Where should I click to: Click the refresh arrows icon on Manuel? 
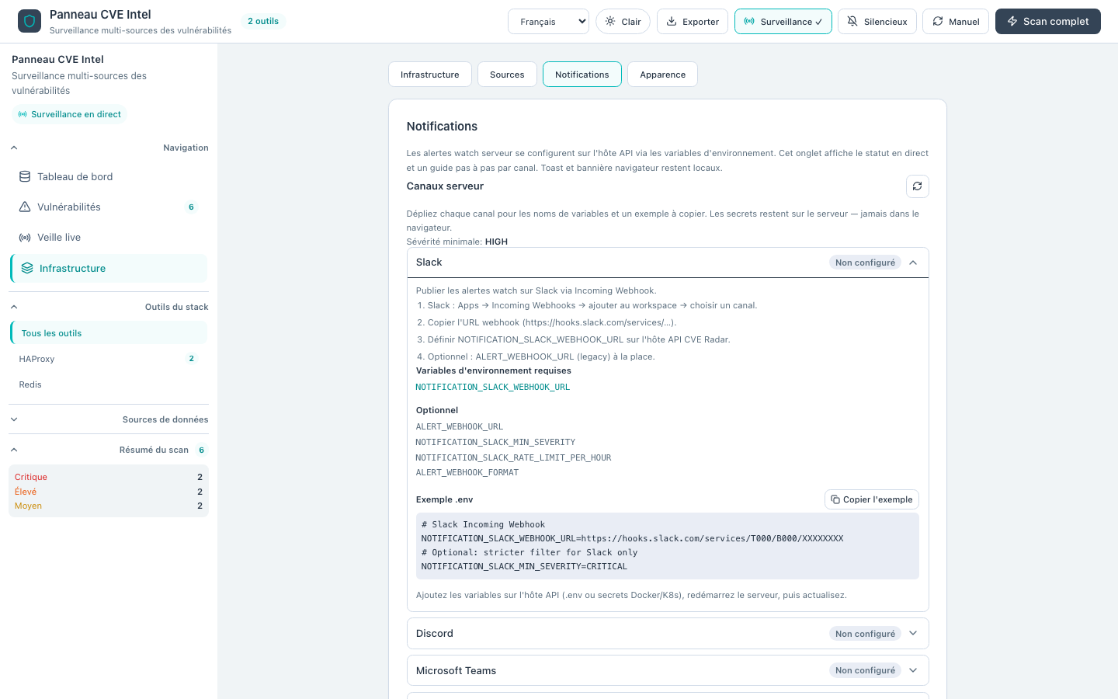click(938, 22)
